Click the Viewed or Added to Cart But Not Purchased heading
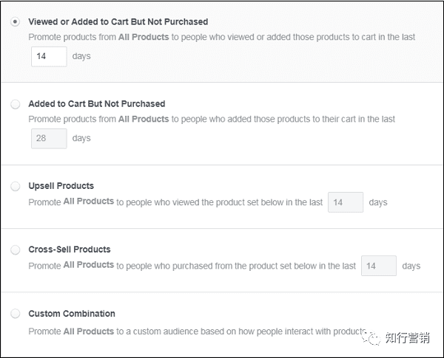 [x=118, y=22]
